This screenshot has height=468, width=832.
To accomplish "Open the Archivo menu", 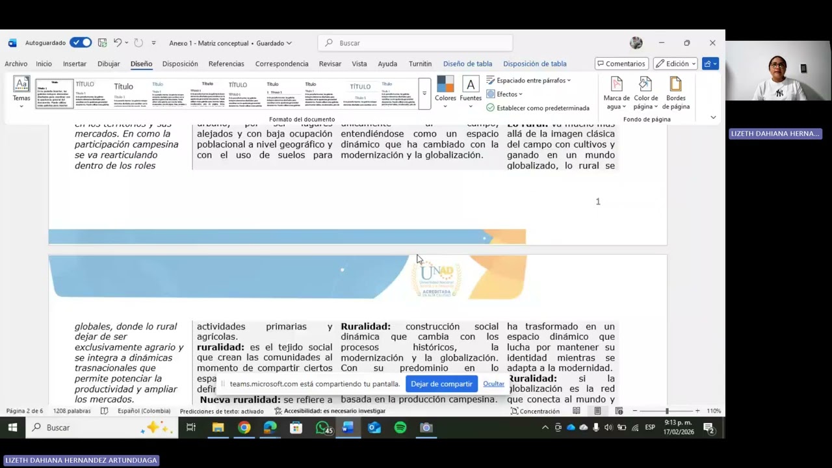I will coord(16,64).
